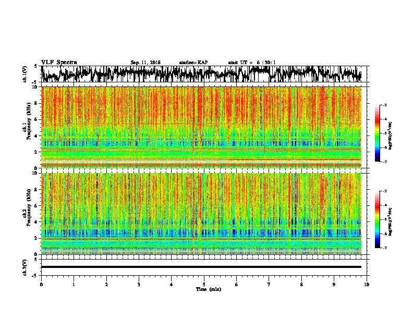Click the ch.2 frequency tick label "2"
Viewport: 413px width, 319px height.
pyautogui.click(x=36, y=238)
